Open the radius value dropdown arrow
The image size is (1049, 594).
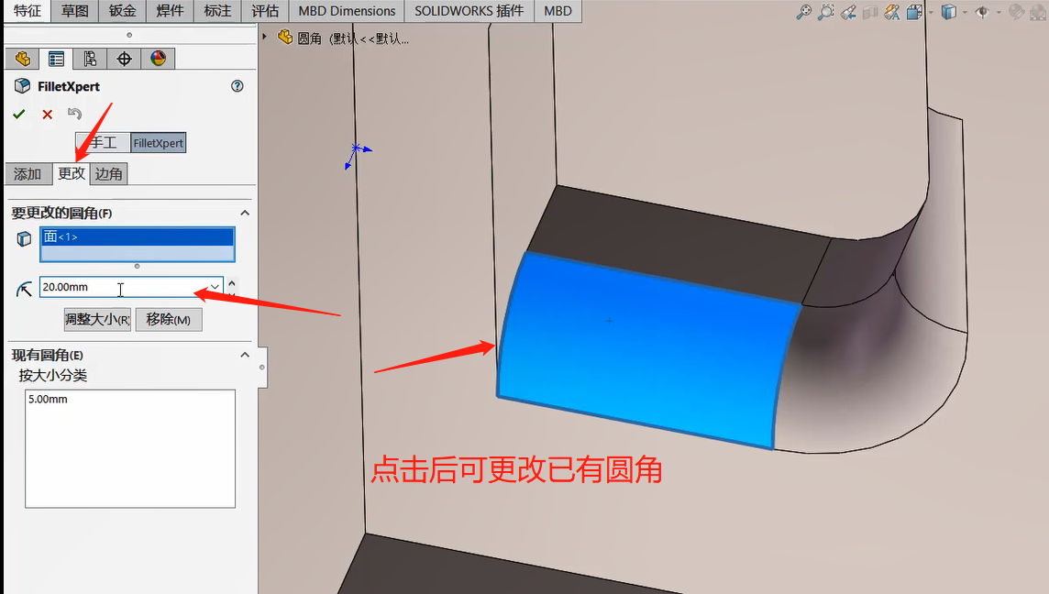(x=215, y=287)
